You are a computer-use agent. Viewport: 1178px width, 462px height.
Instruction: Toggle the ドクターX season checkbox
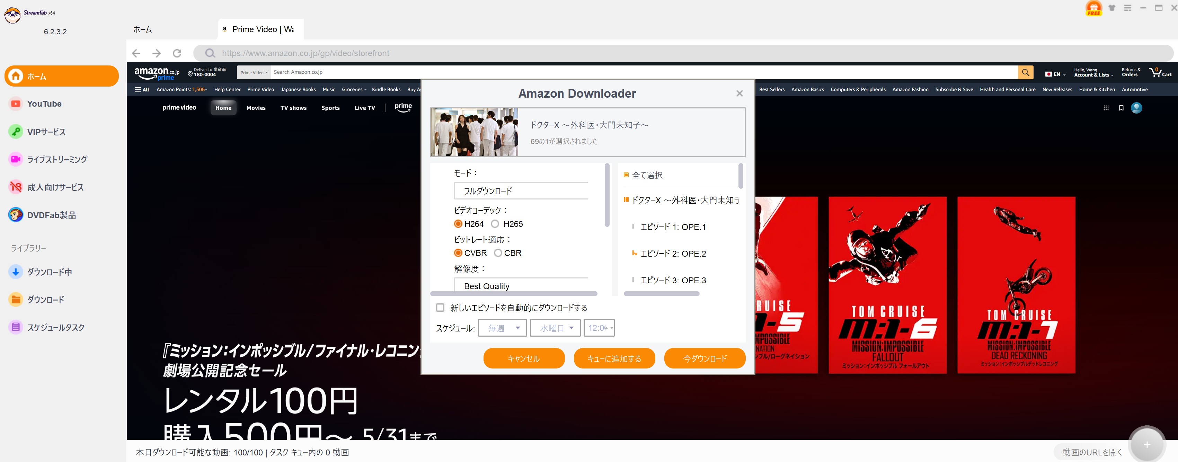[x=626, y=199]
